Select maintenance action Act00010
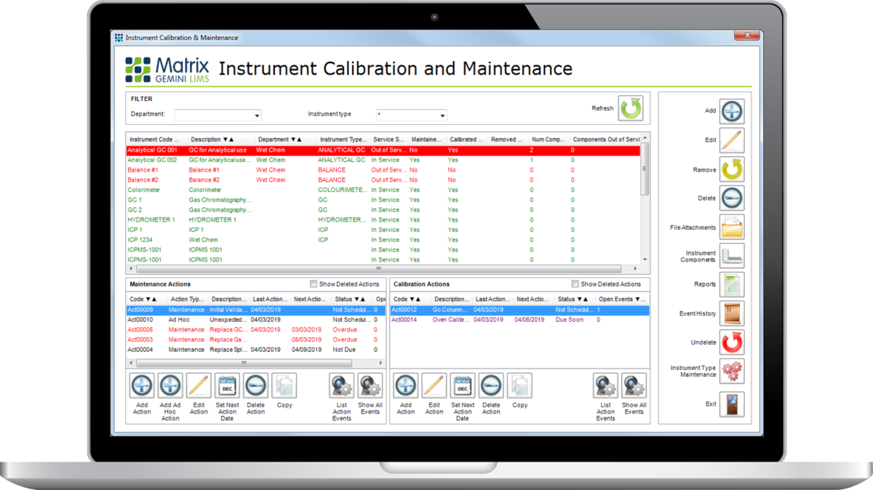 (x=255, y=320)
